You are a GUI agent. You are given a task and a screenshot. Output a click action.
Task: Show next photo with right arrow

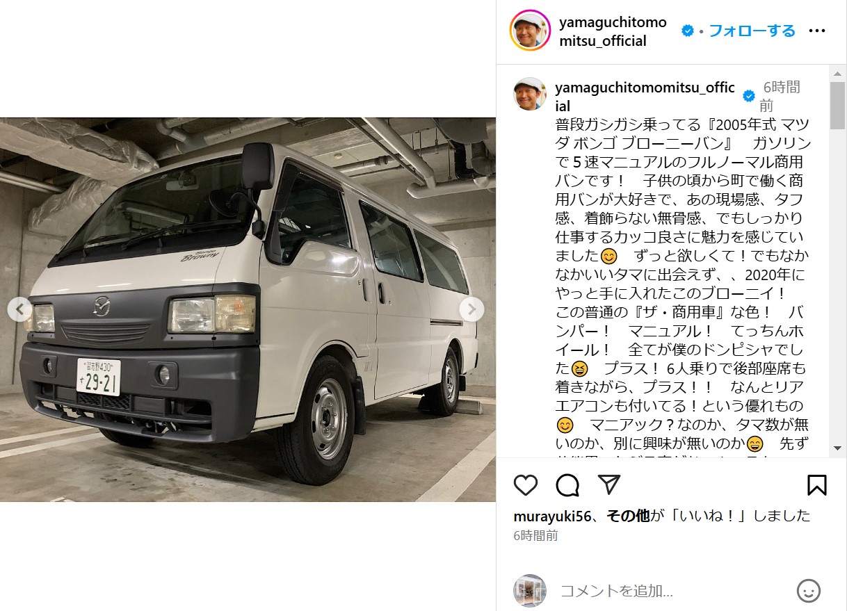coord(471,309)
